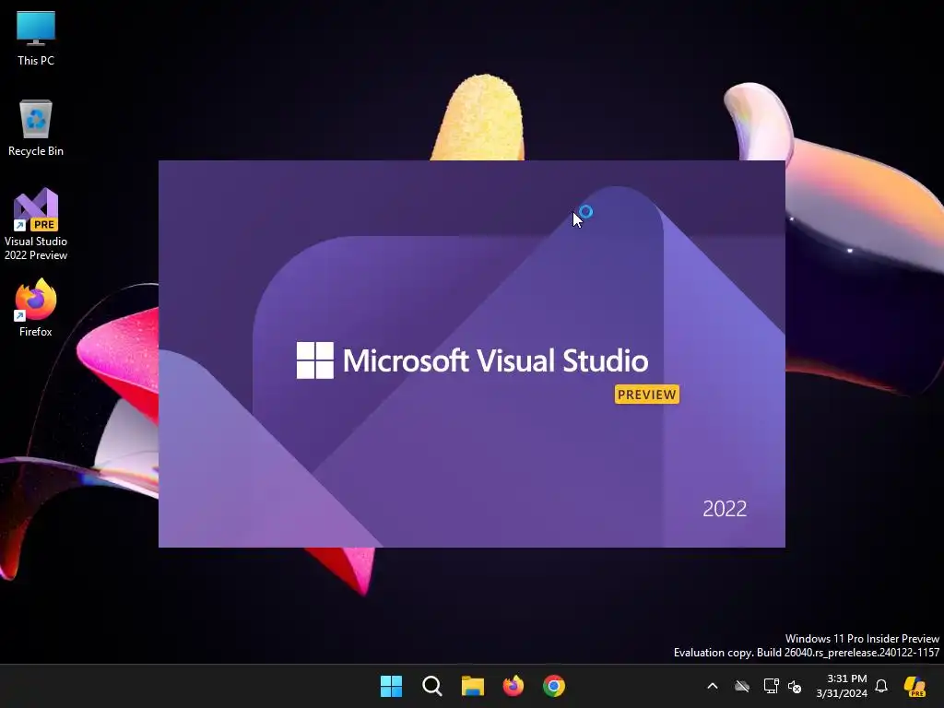Open the This PC desktop icon
This screenshot has width=944, height=708.
pos(36,39)
